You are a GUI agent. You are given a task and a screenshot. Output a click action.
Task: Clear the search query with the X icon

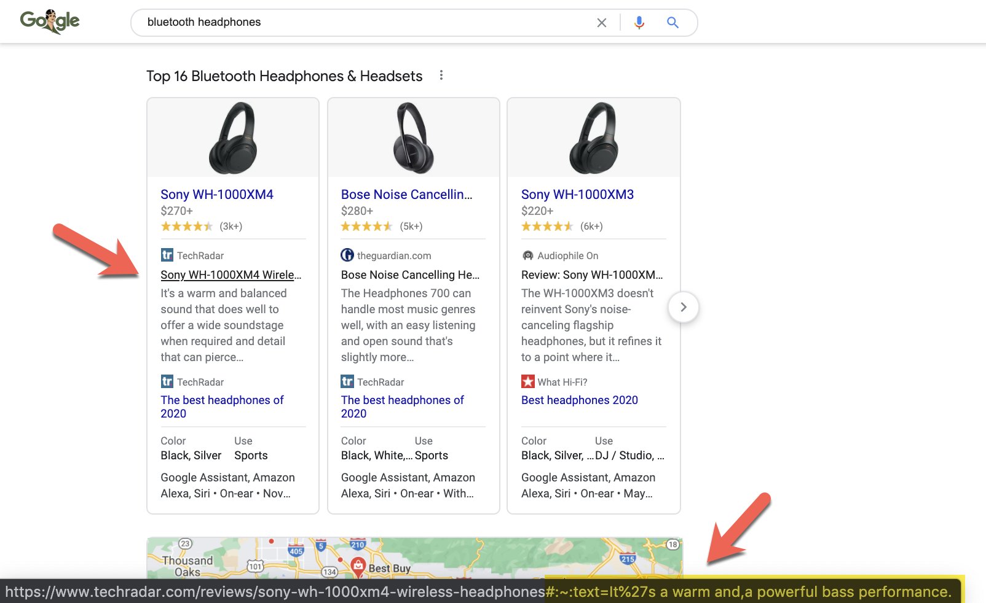click(x=601, y=22)
